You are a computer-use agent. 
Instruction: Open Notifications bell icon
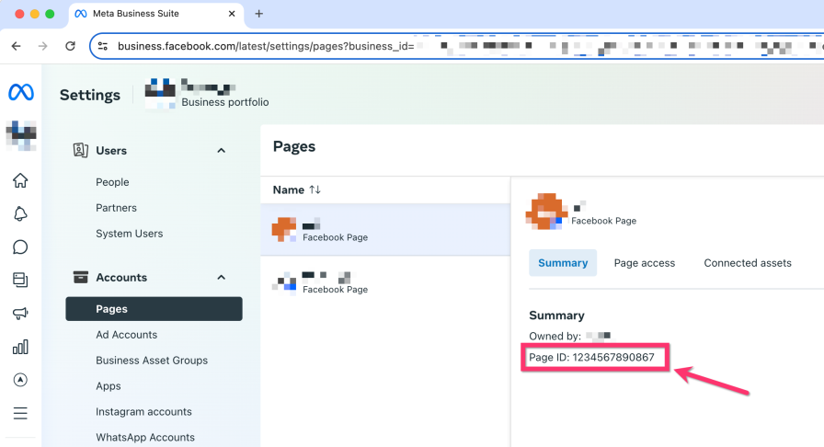[x=20, y=213]
